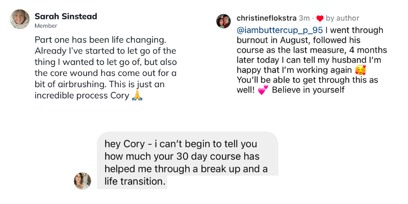Screen dimensions: 408x204
Task: Click the two pink hearts emoji
Action: [x=263, y=91]
